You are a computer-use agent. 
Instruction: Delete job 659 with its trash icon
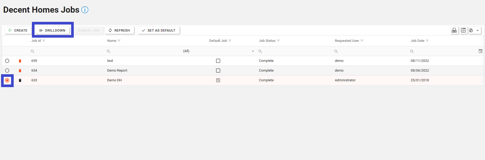tap(20, 61)
